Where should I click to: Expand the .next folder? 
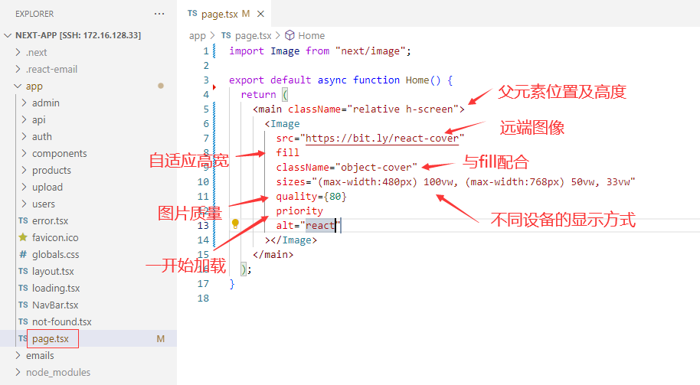click(x=18, y=52)
